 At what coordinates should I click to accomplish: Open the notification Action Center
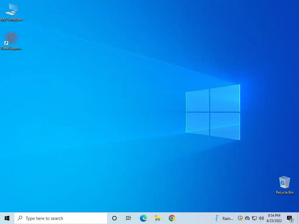[290, 218]
